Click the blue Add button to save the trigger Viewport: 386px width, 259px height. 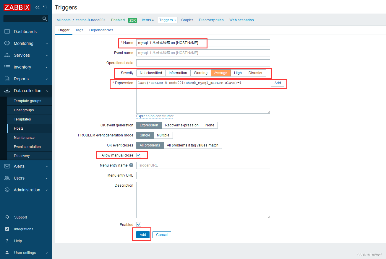point(143,235)
